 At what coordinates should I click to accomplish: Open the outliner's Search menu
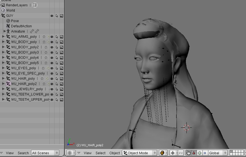pos(23,153)
